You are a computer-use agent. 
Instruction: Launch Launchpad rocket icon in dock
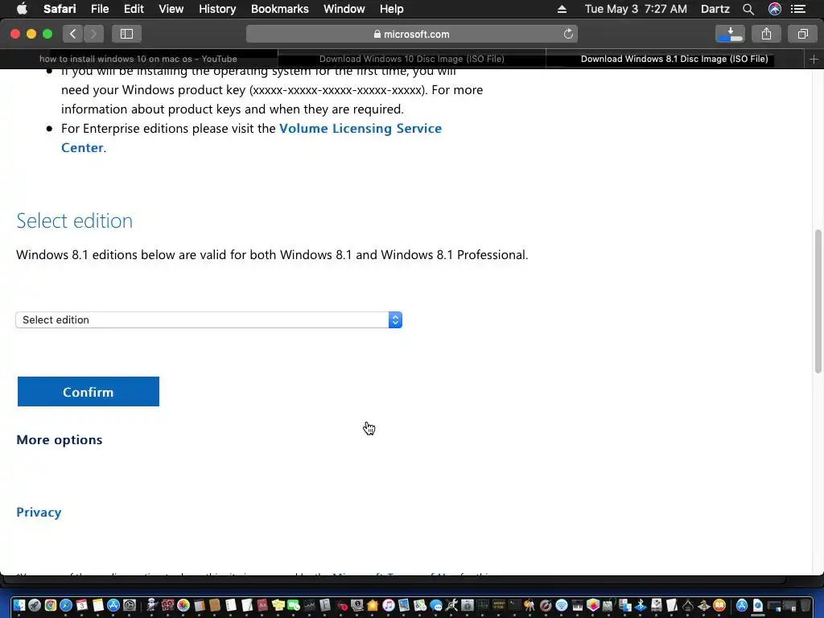(35, 605)
